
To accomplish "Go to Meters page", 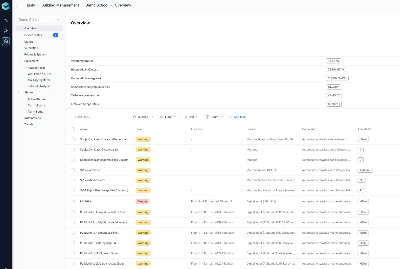I will pyautogui.click(x=29, y=42).
